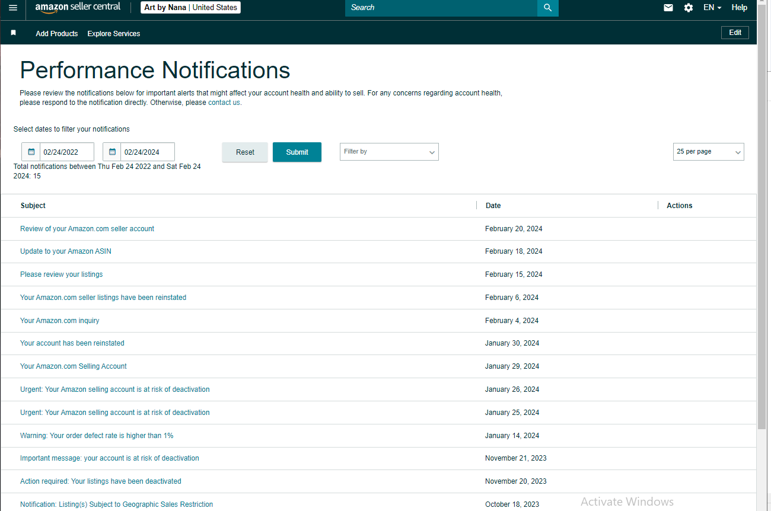Change the 25 per page dropdown
Screen dimensions: 771x511
(709, 152)
